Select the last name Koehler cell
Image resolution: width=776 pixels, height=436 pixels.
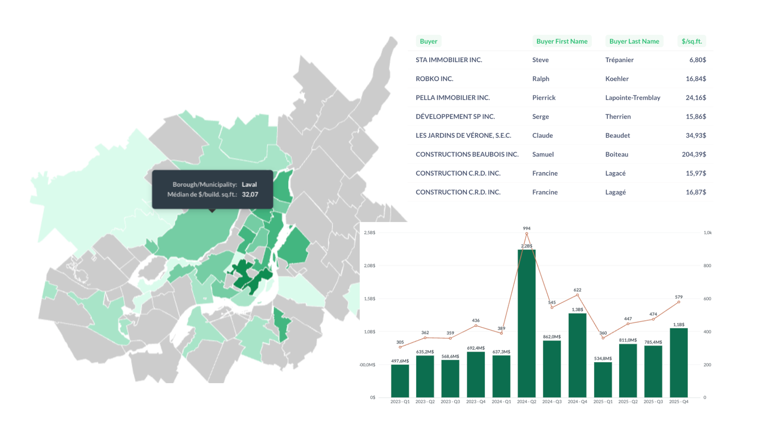[x=617, y=79]
